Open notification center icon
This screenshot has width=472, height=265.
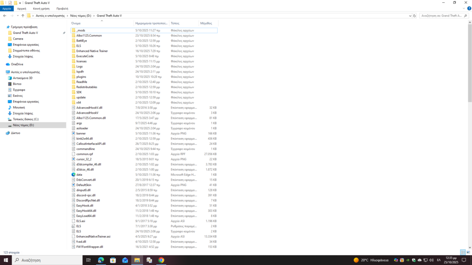pos(464,260)
